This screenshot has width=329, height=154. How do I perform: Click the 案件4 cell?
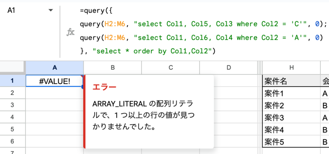[x=292, y=129]
